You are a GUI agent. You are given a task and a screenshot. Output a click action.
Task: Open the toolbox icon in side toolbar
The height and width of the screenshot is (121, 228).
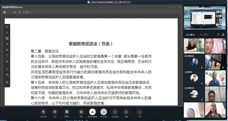7,82
